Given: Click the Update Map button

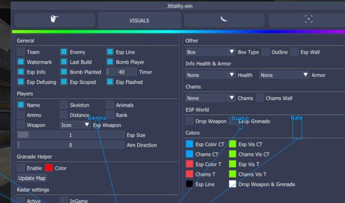Looking at the screenshot, I should [x=32, y=178].
